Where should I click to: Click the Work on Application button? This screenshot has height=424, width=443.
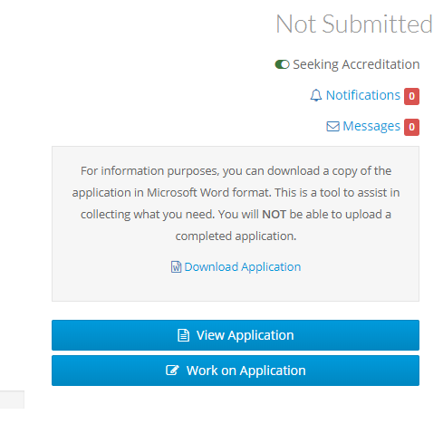point(236,371)
